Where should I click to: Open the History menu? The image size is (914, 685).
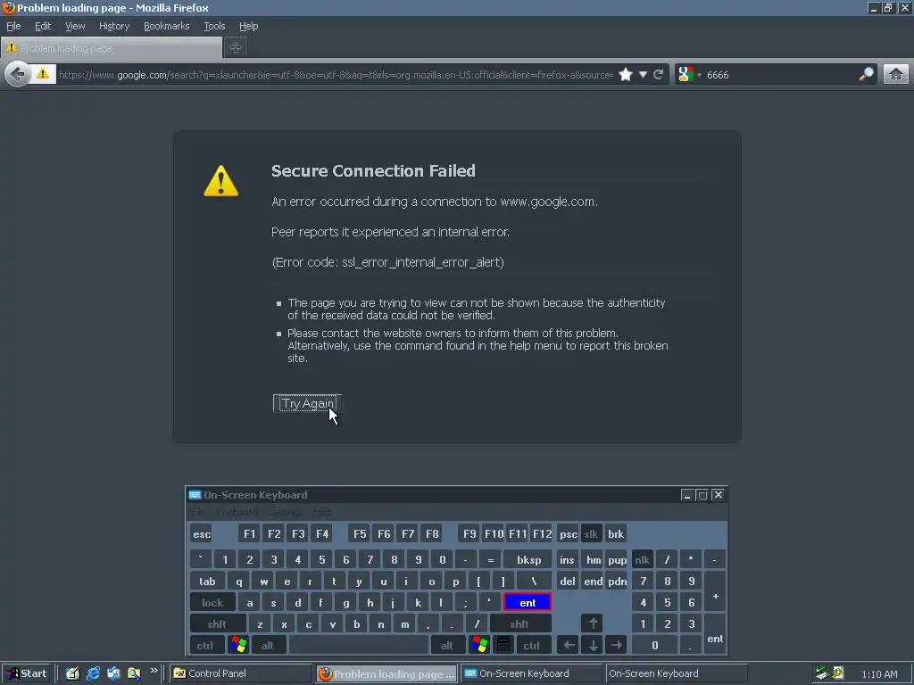coord(114,26)
